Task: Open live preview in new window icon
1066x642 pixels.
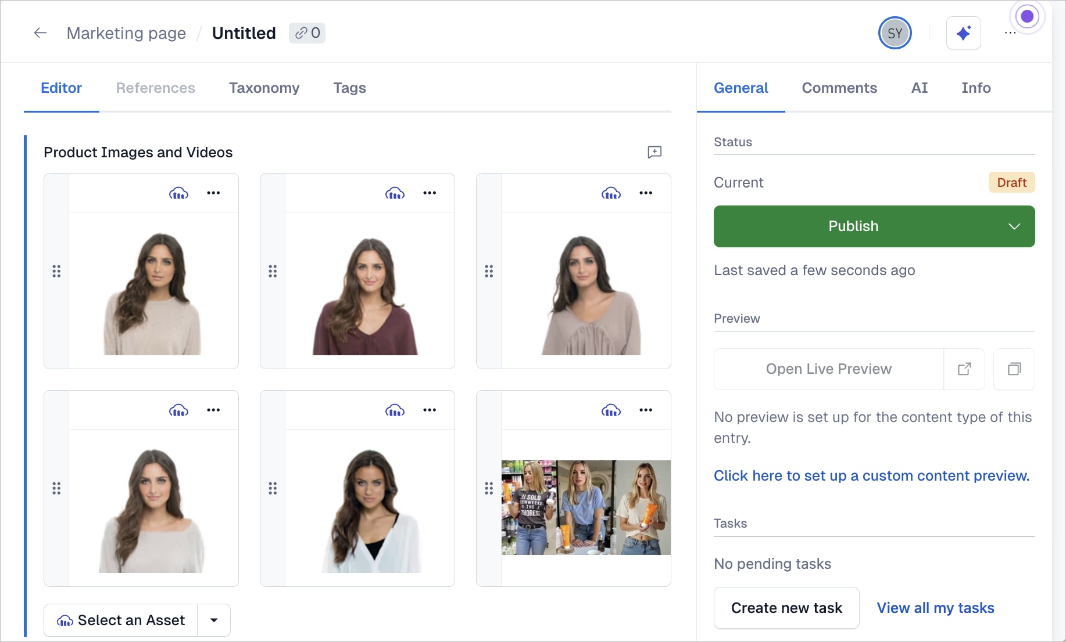Action: click(964, 369)
